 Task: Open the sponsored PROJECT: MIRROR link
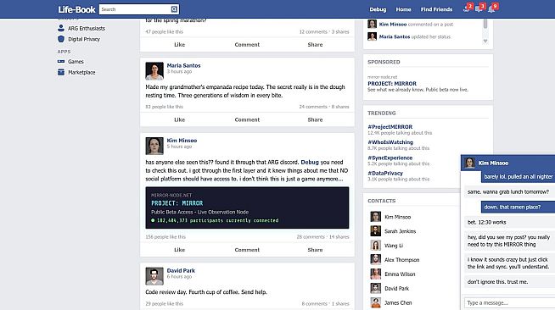(392, 84)
